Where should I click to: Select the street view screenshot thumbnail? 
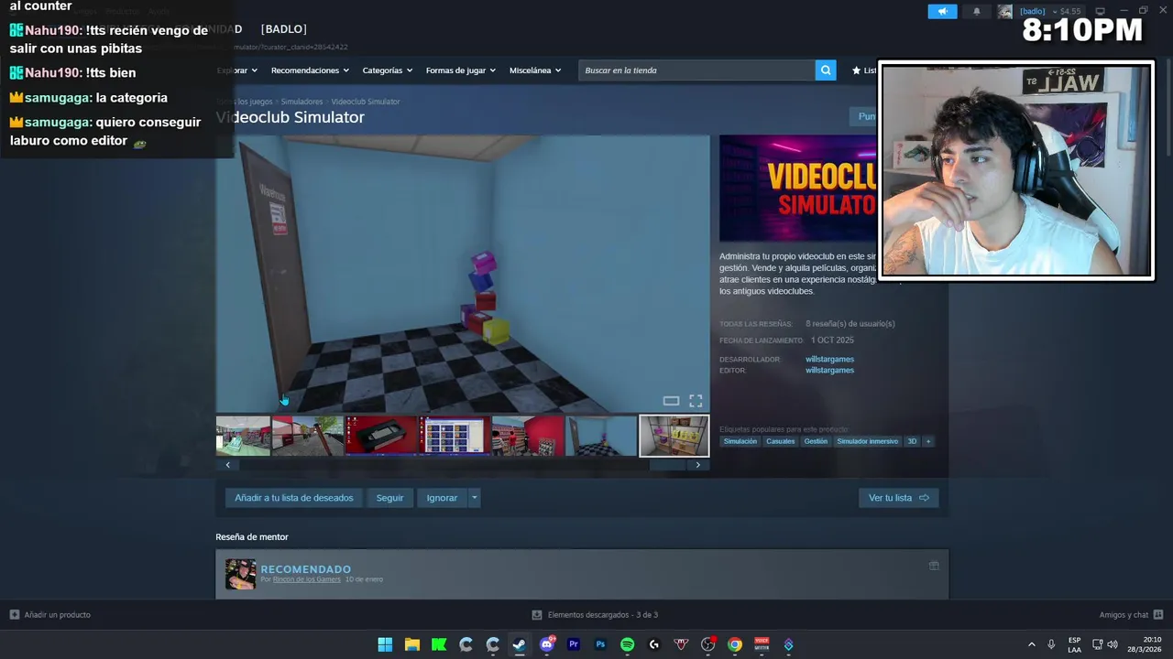(x=308, y=436)
